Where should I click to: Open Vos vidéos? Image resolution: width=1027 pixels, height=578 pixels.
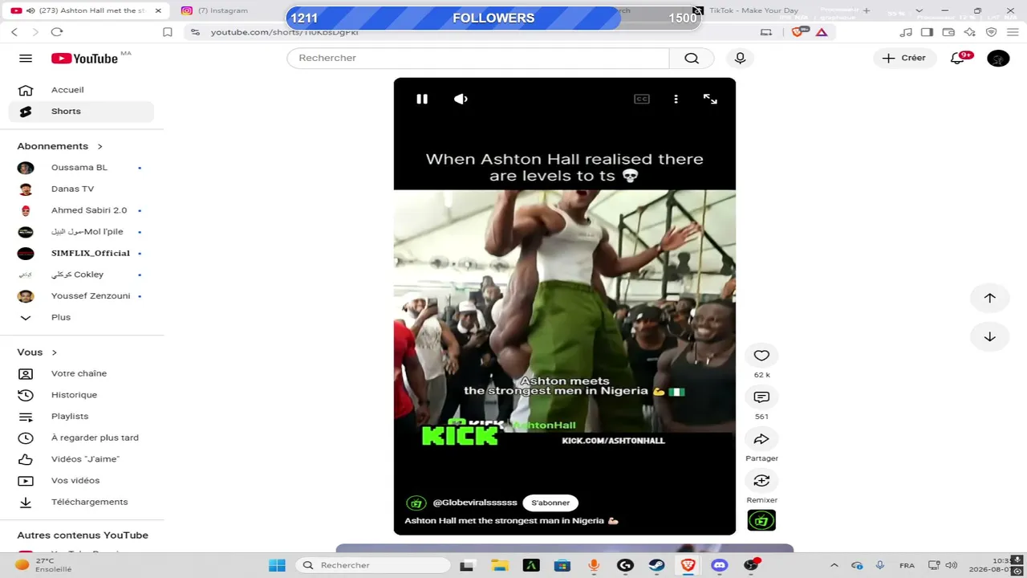click(x=81, y=480)
